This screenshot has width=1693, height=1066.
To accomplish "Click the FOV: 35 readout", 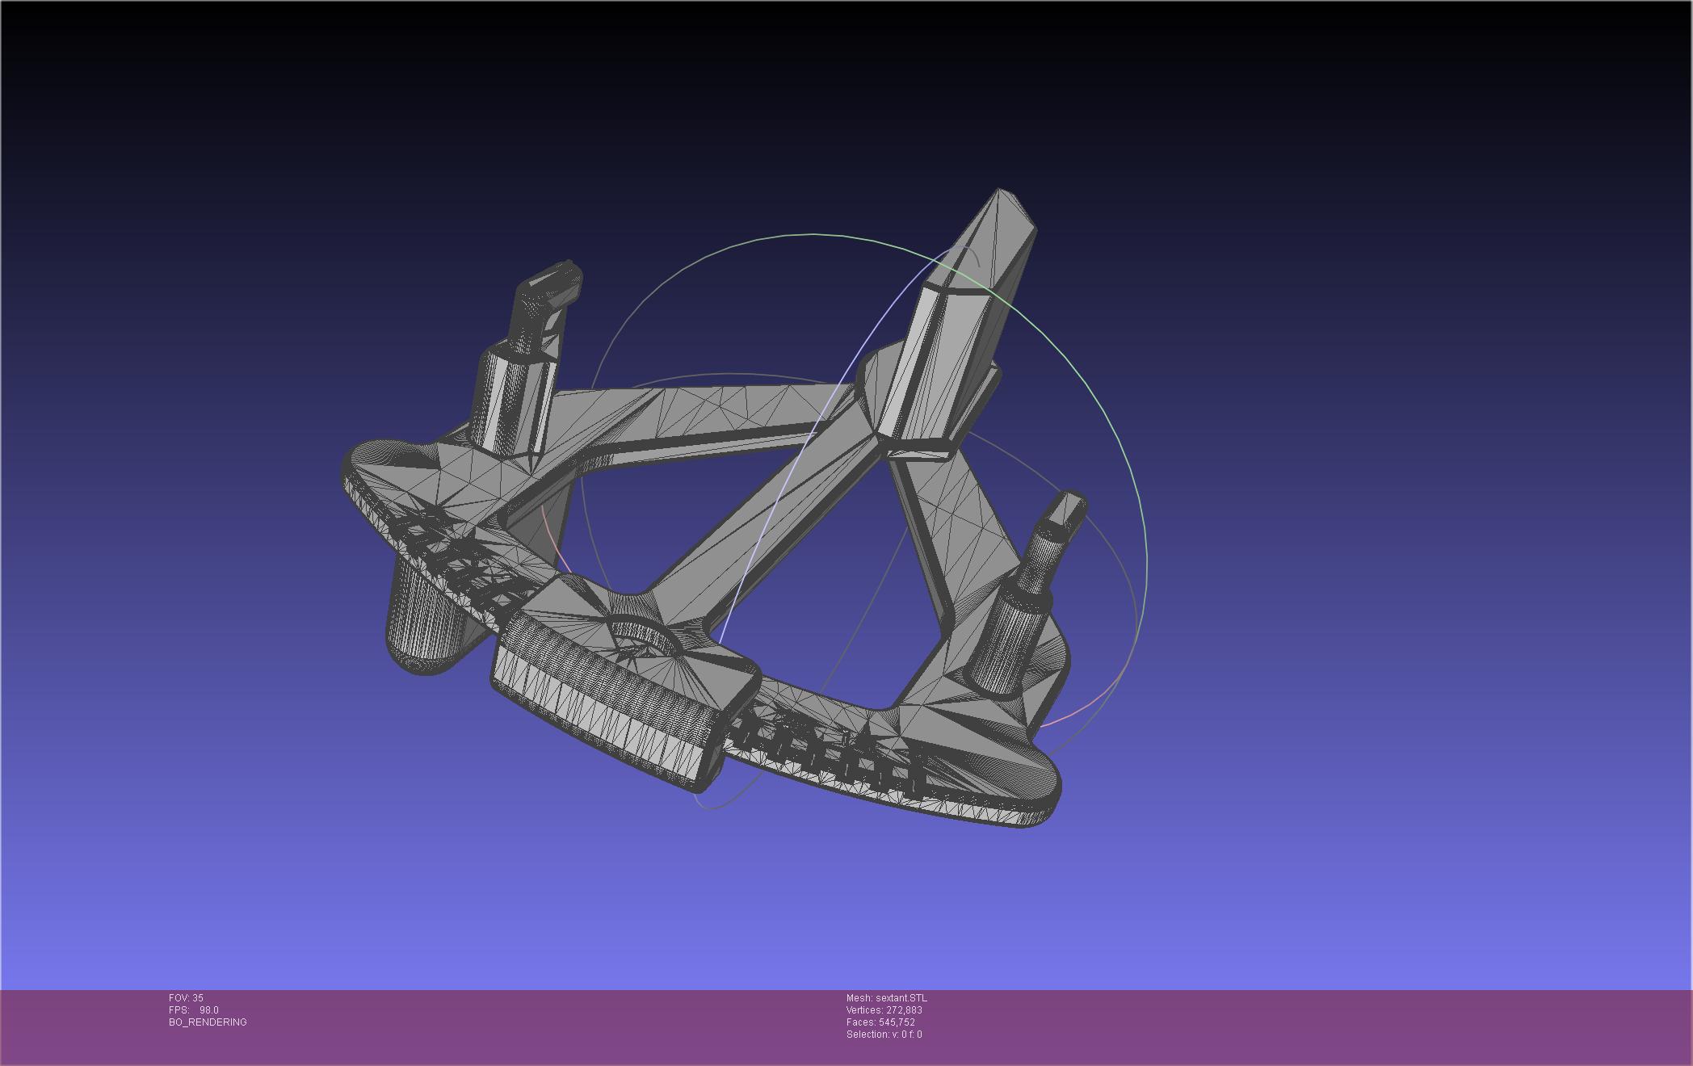I will tap(186, 998).
